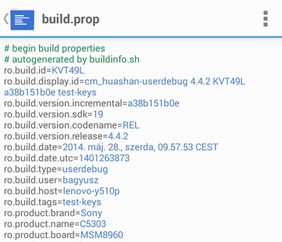Tap the sdk version value 19
Image resolution: width=282 pixels, height=242 pixels.
98,115
